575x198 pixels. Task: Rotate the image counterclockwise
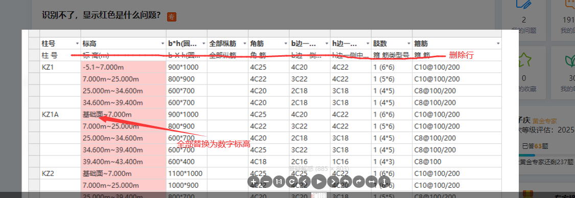coord(346,182)
